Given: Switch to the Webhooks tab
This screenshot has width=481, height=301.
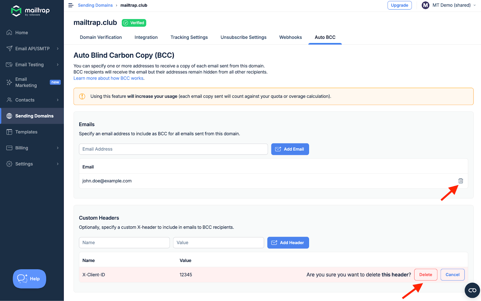Looking at the screenshot, I should tap(290, 37).
